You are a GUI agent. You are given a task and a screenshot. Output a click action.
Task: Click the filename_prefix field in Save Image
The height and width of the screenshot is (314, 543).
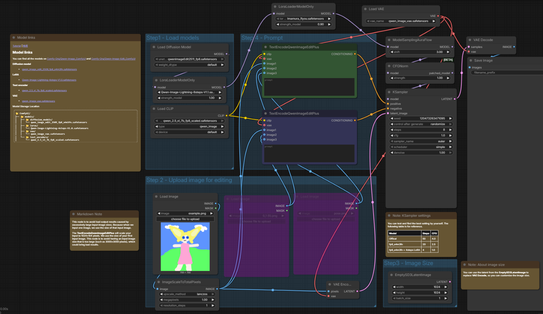pyautogui.click(x=507, y=72)
